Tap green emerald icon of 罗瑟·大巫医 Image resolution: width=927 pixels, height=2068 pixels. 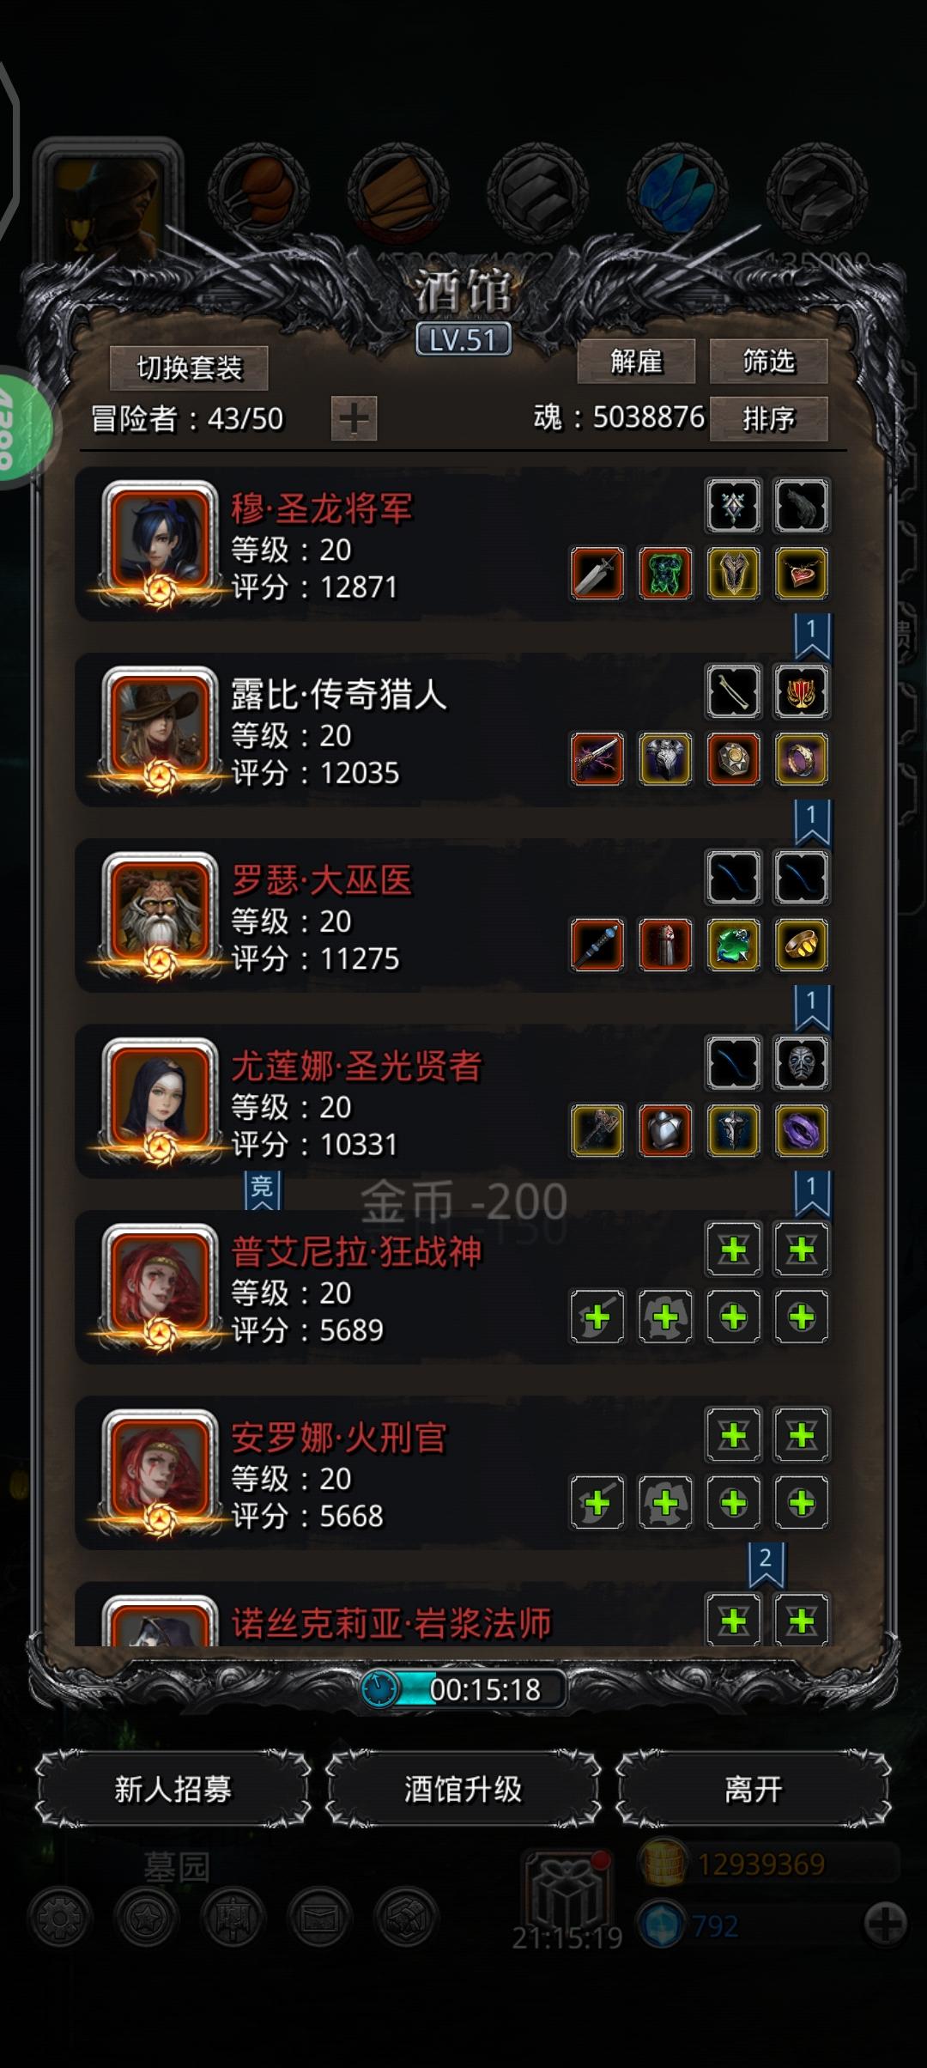click(x=734, y=946)
